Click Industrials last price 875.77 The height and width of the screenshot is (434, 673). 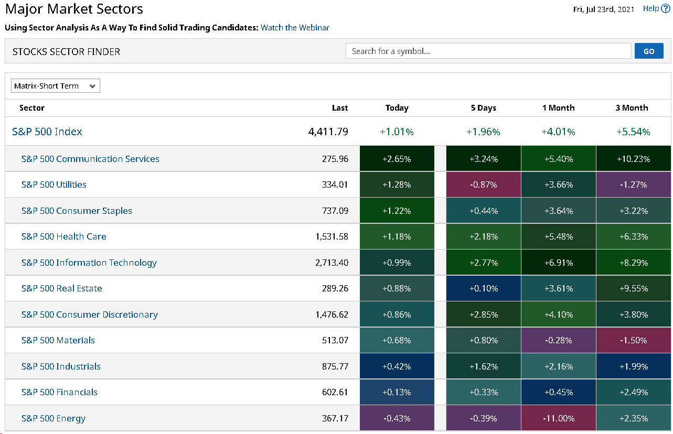(x=335, y=366)
